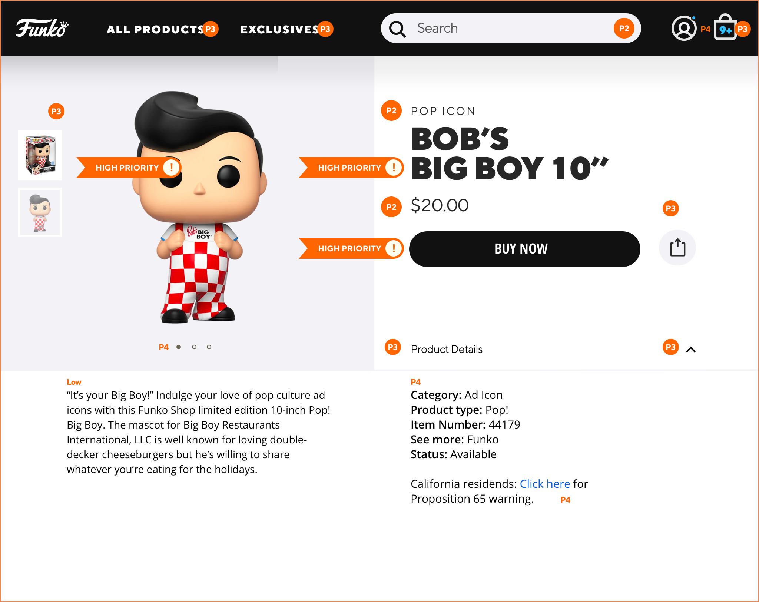Select the second carousel dot
Screen dimensions: 759x602
tap(194, 347)
